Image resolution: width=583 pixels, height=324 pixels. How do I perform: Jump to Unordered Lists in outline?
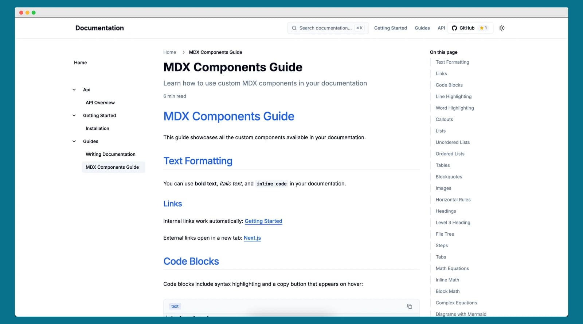click(453, 142)
